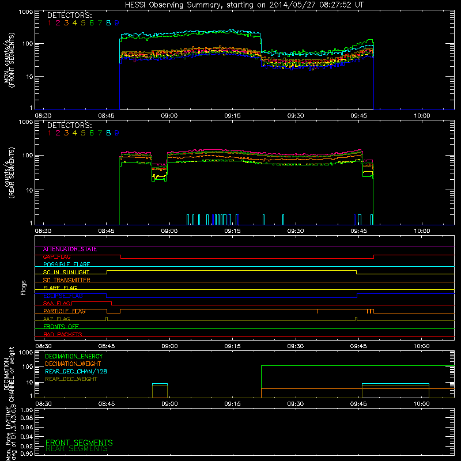Click blue detector 9 in front segments legend
This screenshot has height=461, width=461.
coord(117,23)
